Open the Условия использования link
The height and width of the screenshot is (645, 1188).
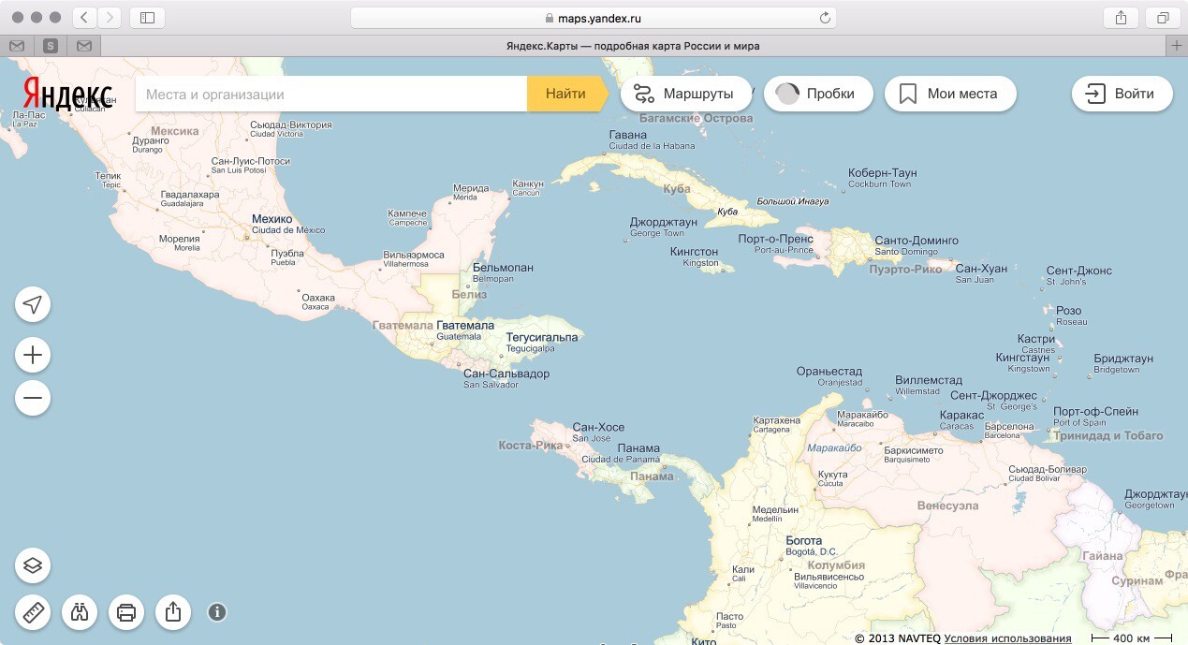[x=1007, y=638]
